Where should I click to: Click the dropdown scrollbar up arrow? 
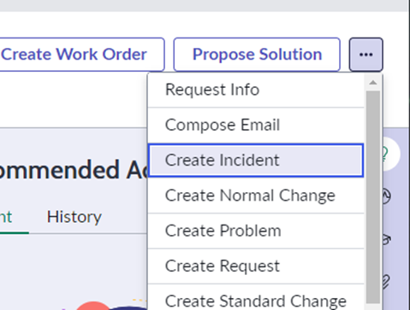point(373,83)
